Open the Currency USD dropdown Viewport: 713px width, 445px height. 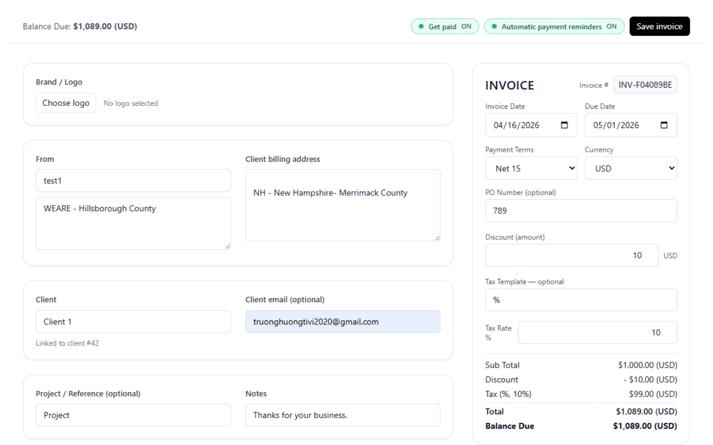(x=631, y=168)
